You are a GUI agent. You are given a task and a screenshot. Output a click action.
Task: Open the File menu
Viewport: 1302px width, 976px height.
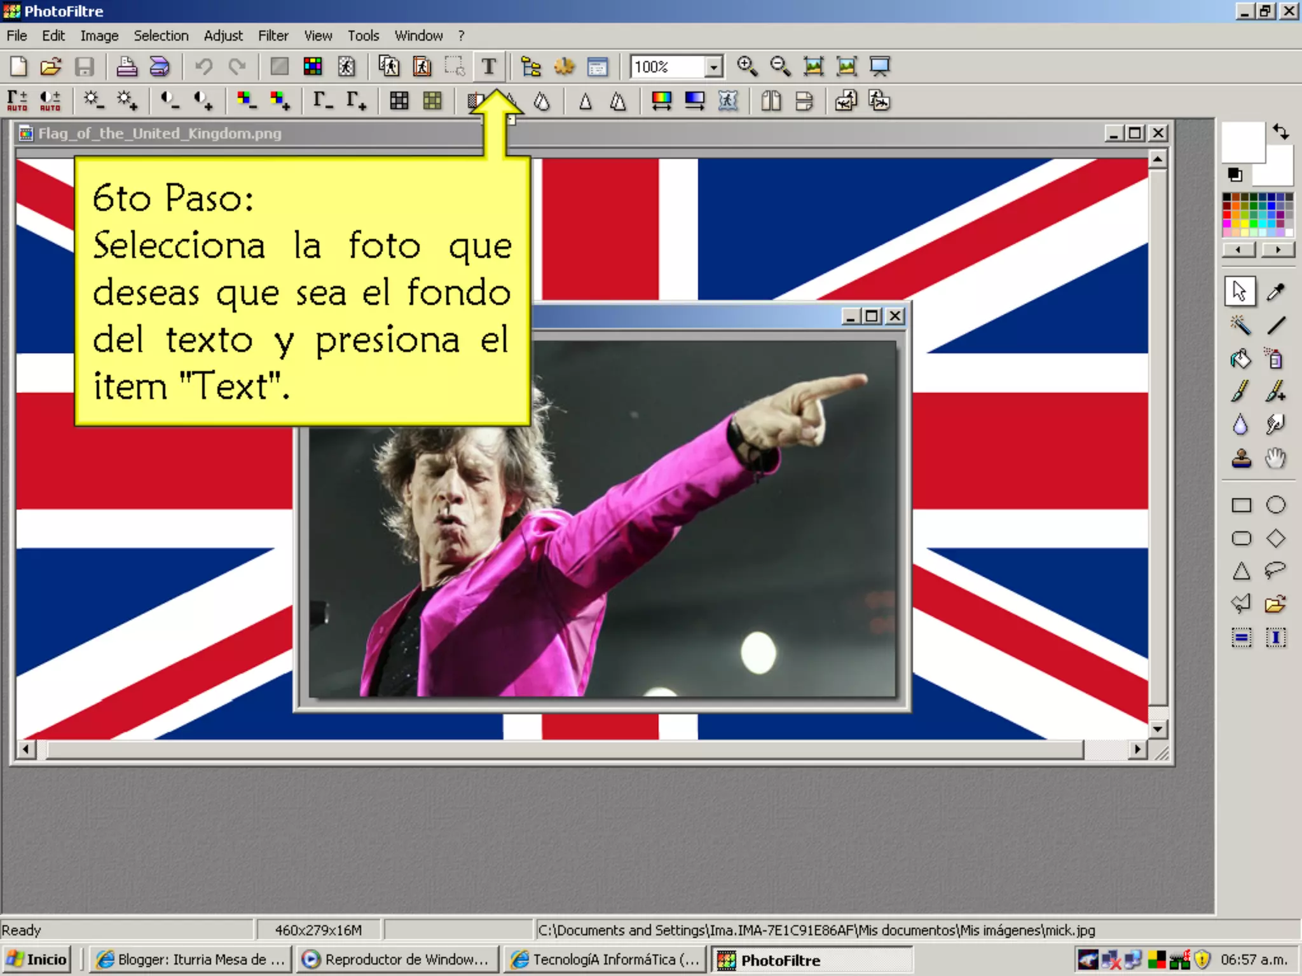coord(17,36)
